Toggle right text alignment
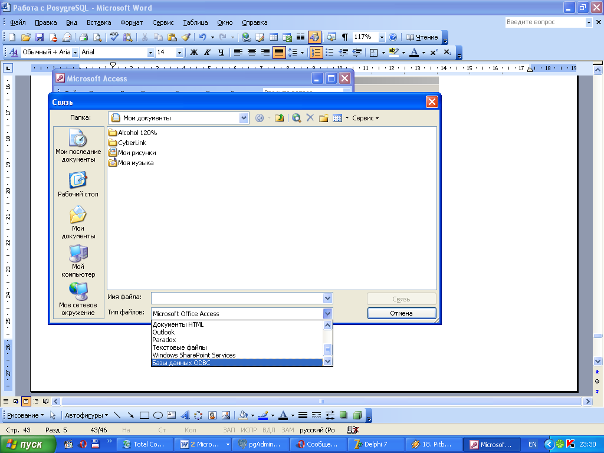Image resolution: width=604 pixels, height=453 pixels. click(x=265, y=52)
